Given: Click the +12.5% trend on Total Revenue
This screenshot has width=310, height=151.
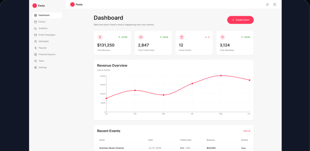Looking at the screenshot, I should [123, 37].
